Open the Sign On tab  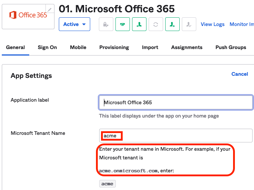click(x=47, y=47)
